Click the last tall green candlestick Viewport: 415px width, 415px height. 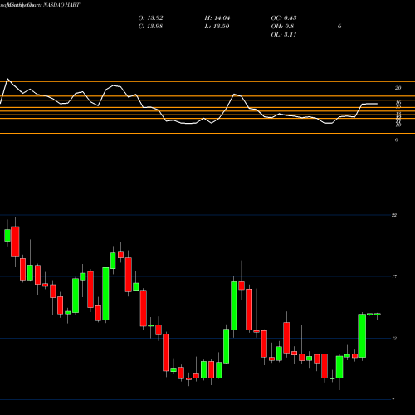click(362, 336)
